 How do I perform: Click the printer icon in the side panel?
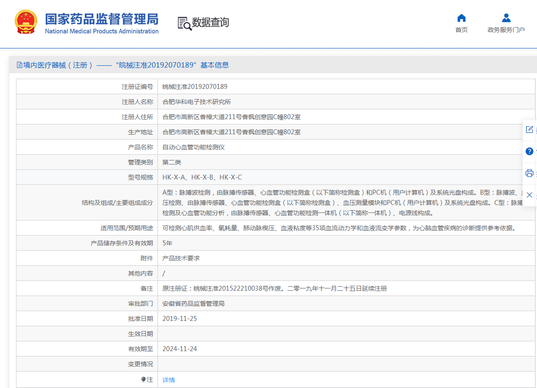pyautogui.click(x=529, y=173)
